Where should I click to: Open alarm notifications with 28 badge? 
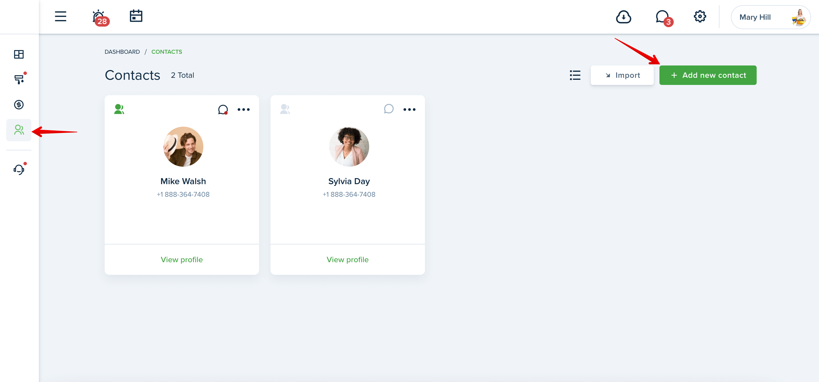tap(100, 17)
